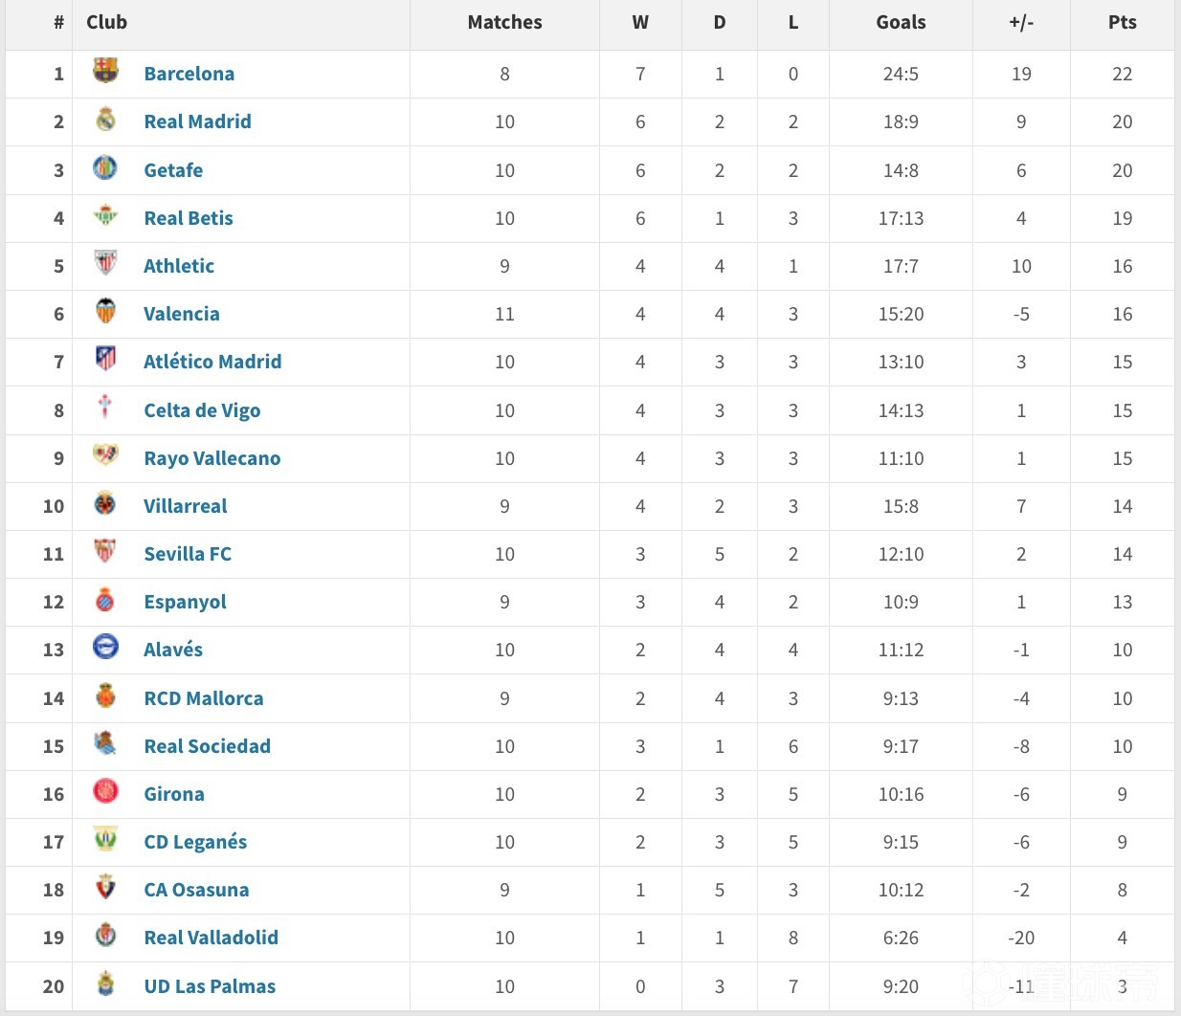Click the Pts column header

pos(1123,22)
